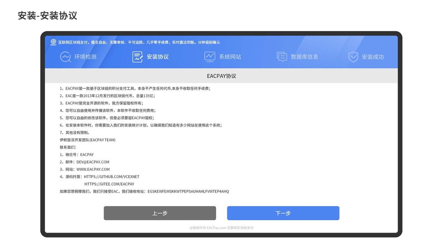Click the 安装成功 shield icon
Screen dimensions: 440x247
pyautogui.click(x=353, y=57)
